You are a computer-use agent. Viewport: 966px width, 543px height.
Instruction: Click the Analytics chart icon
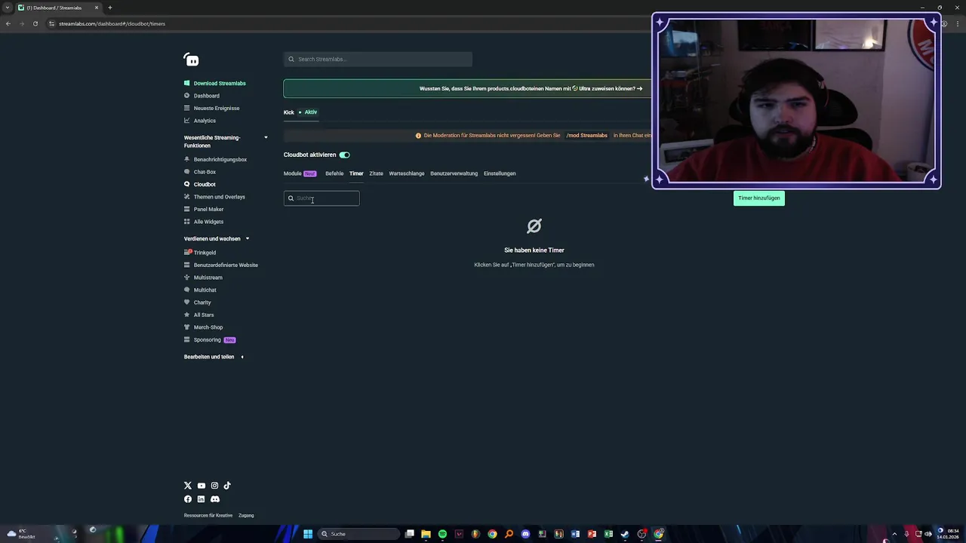(x=187, y=121)
